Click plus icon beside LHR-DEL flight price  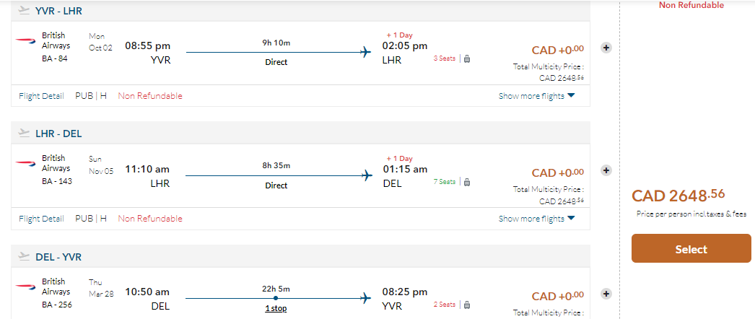[x=606, y=170]
